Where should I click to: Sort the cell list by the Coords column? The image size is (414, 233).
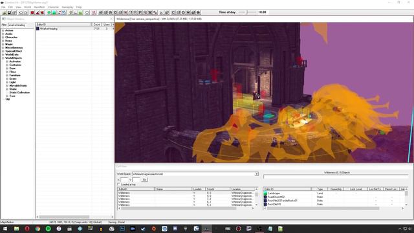[217, 189]
